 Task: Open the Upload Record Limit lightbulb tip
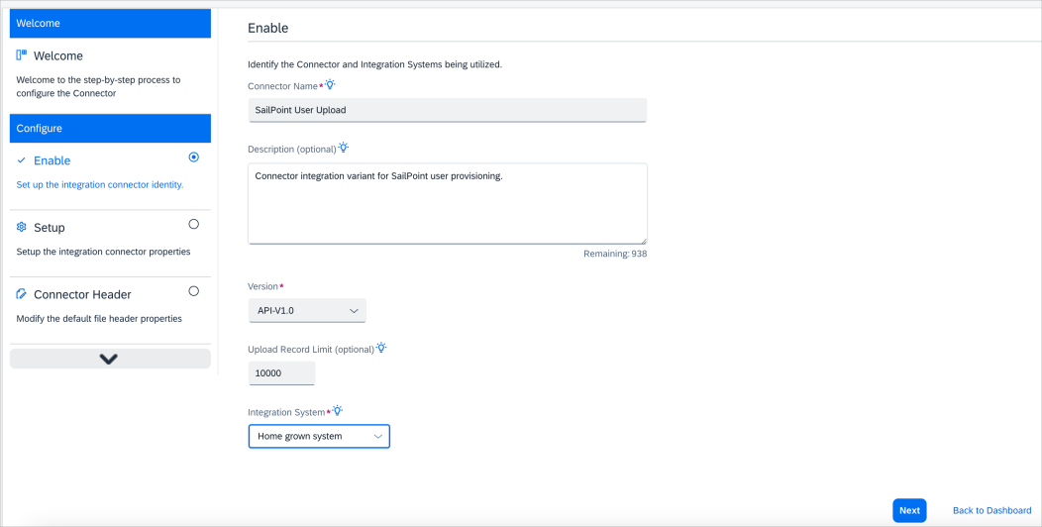[381, 348]
